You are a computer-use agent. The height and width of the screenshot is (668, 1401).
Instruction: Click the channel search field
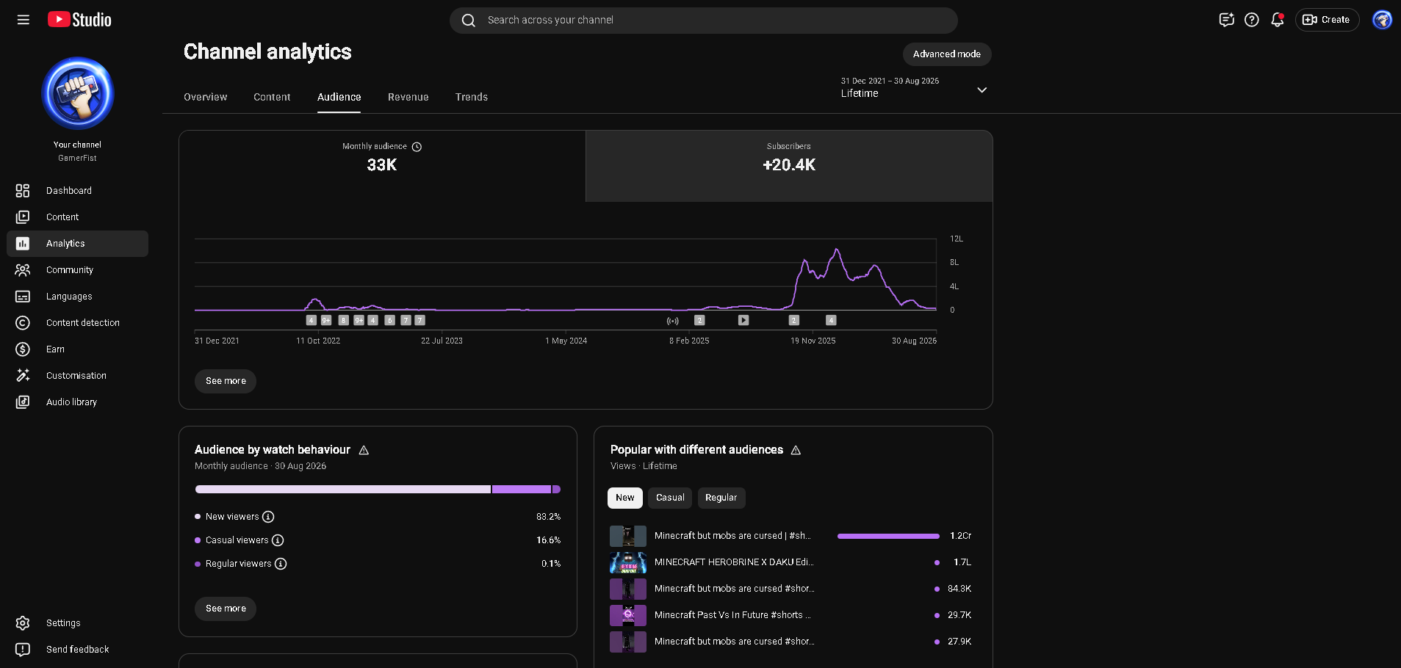704,21
